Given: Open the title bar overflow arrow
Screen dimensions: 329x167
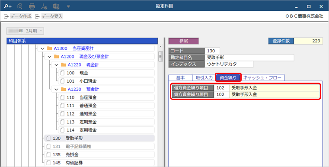Looking at the screenshot, I should [x=68, y=6].
